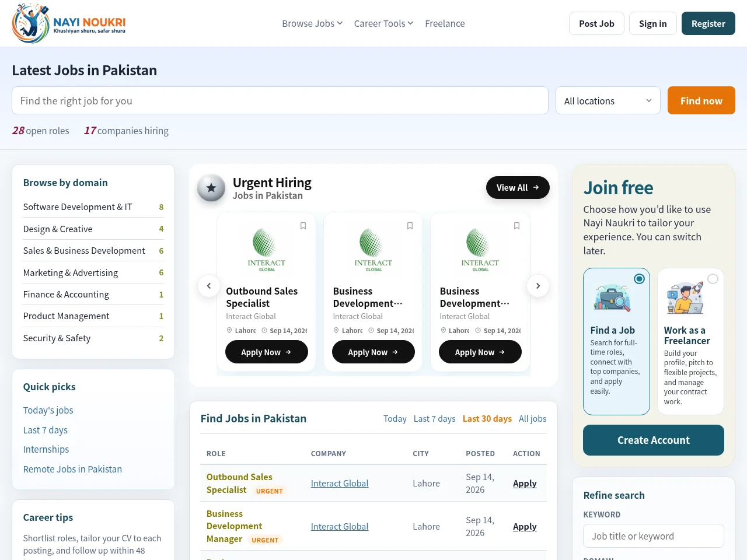Image resolution: width=747 pixels, height=560 pixels.
Task: Open Product Management domain
Action: pos(93,316)
